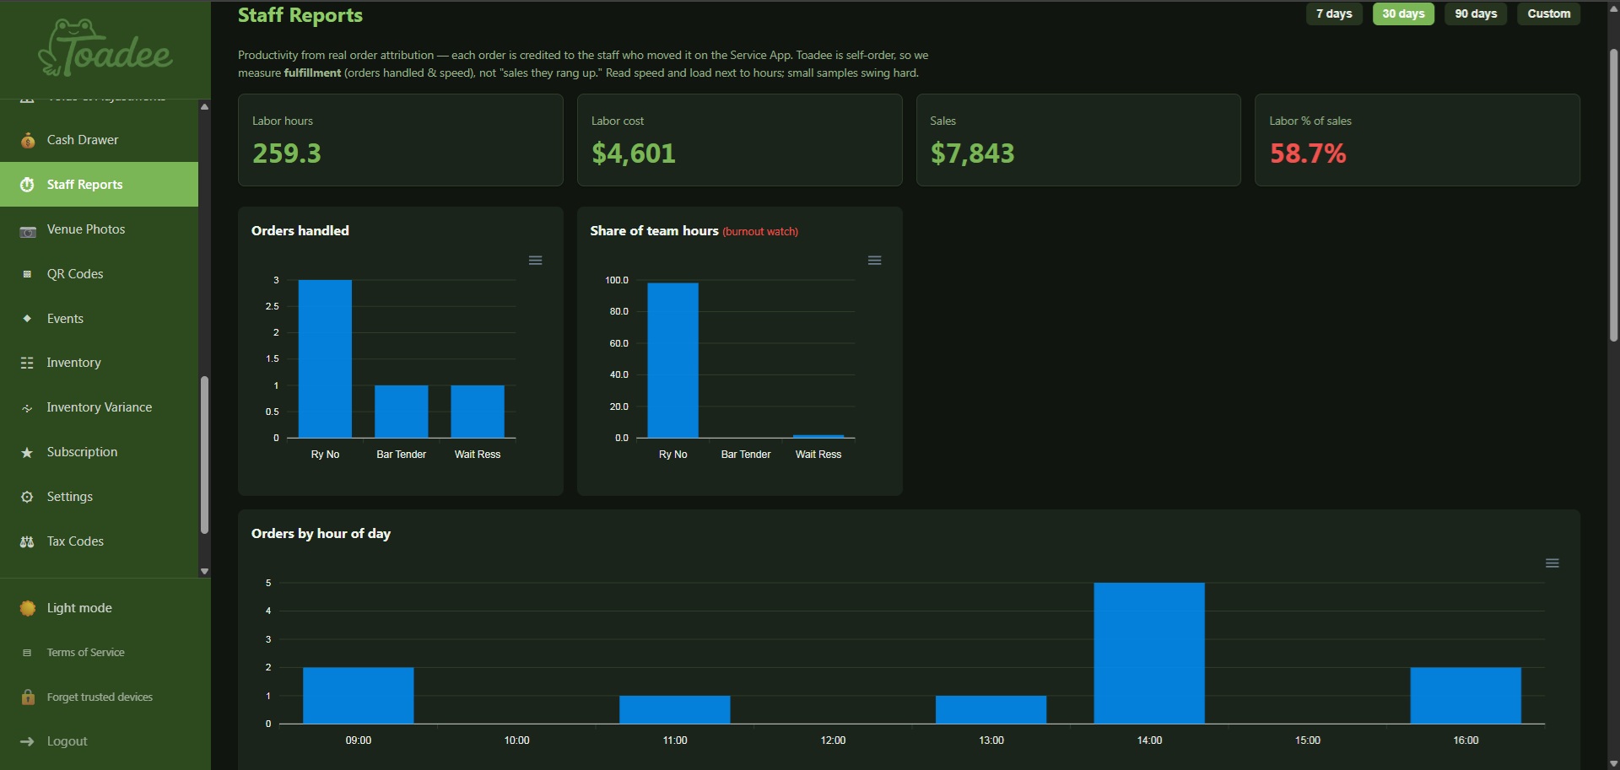Click Forget trusted devices
Image resolution: width=1620 pixels, height=770 pixels.
pyautogui.click(x=105, y=697)
